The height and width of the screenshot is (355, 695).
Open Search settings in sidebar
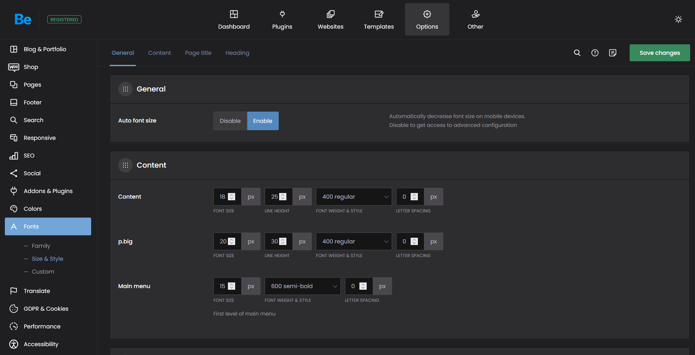[x=48, y=120]
